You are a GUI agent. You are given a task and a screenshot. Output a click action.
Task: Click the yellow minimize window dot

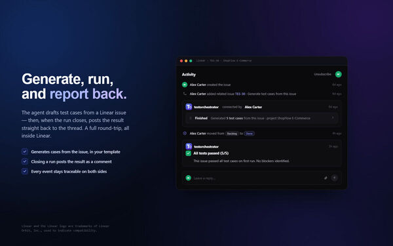(x=186, y=61)
